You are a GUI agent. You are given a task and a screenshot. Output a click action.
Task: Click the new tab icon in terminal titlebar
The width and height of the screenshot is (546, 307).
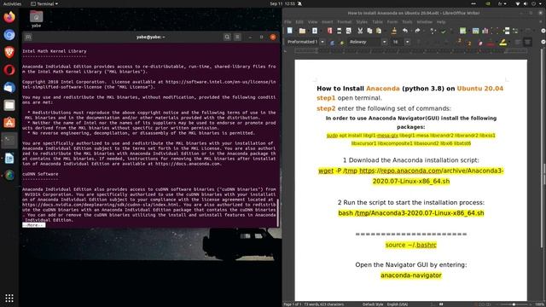point(28,37)
